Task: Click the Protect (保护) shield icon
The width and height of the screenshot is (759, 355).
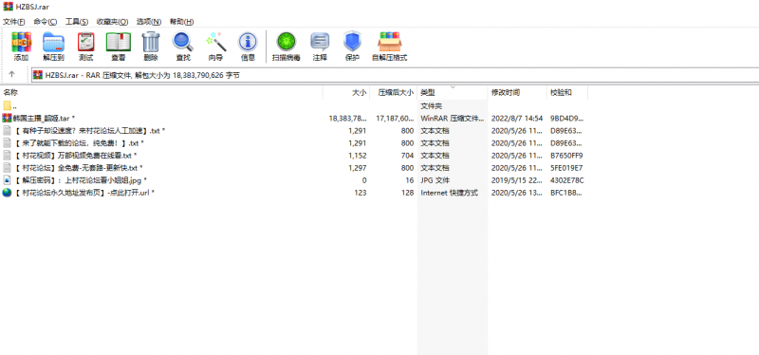Action: coord(352,43)
